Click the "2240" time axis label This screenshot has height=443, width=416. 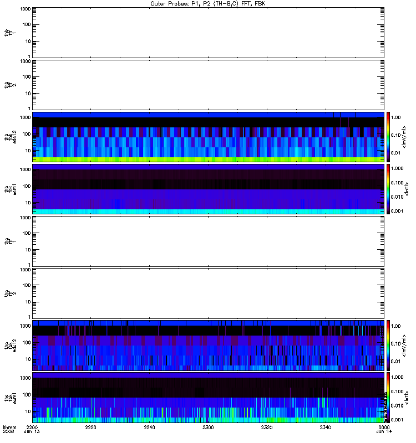point(149,427)
